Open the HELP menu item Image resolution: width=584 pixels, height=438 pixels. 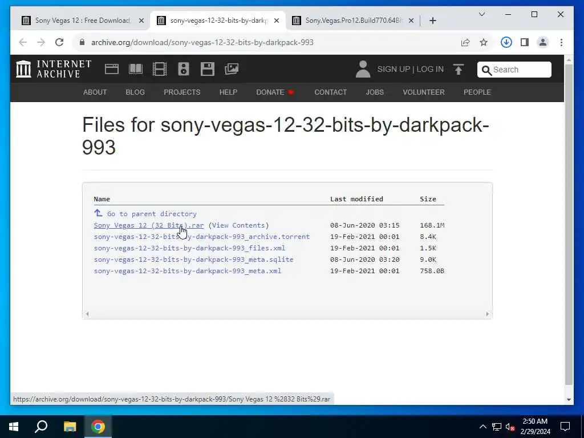pos(228,92)
